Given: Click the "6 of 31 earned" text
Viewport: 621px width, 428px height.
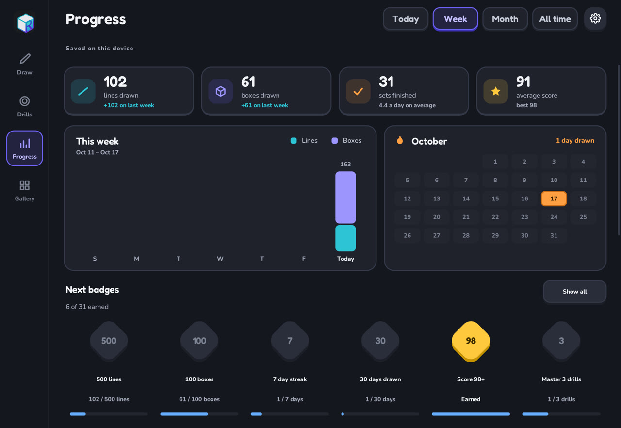Looking at the screenshot, I should (87, 307).
